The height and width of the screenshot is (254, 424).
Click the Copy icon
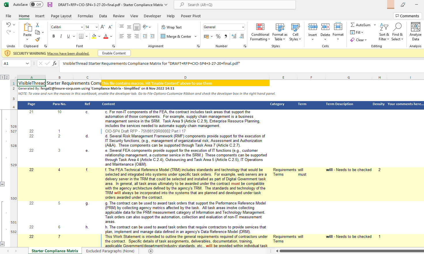click(37, 32)
